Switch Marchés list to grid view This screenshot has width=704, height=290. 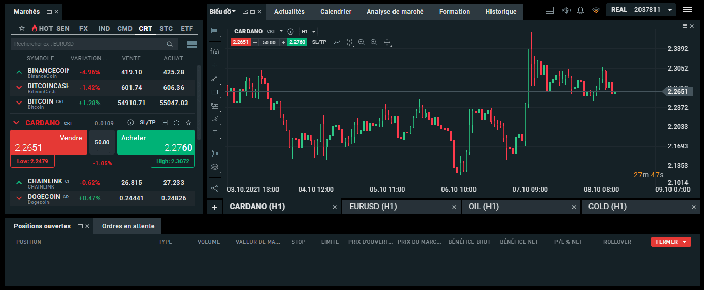point(192,44)
